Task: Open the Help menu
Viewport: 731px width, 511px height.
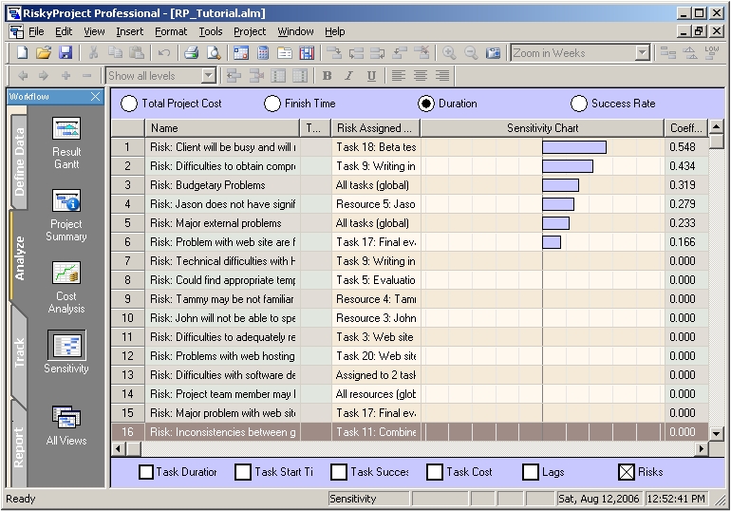Action: coord(335,31)
